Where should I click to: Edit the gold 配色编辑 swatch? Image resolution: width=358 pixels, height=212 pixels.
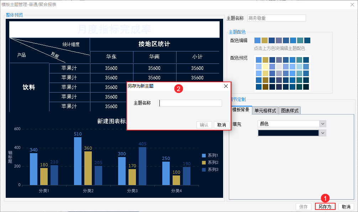[264, 40]
